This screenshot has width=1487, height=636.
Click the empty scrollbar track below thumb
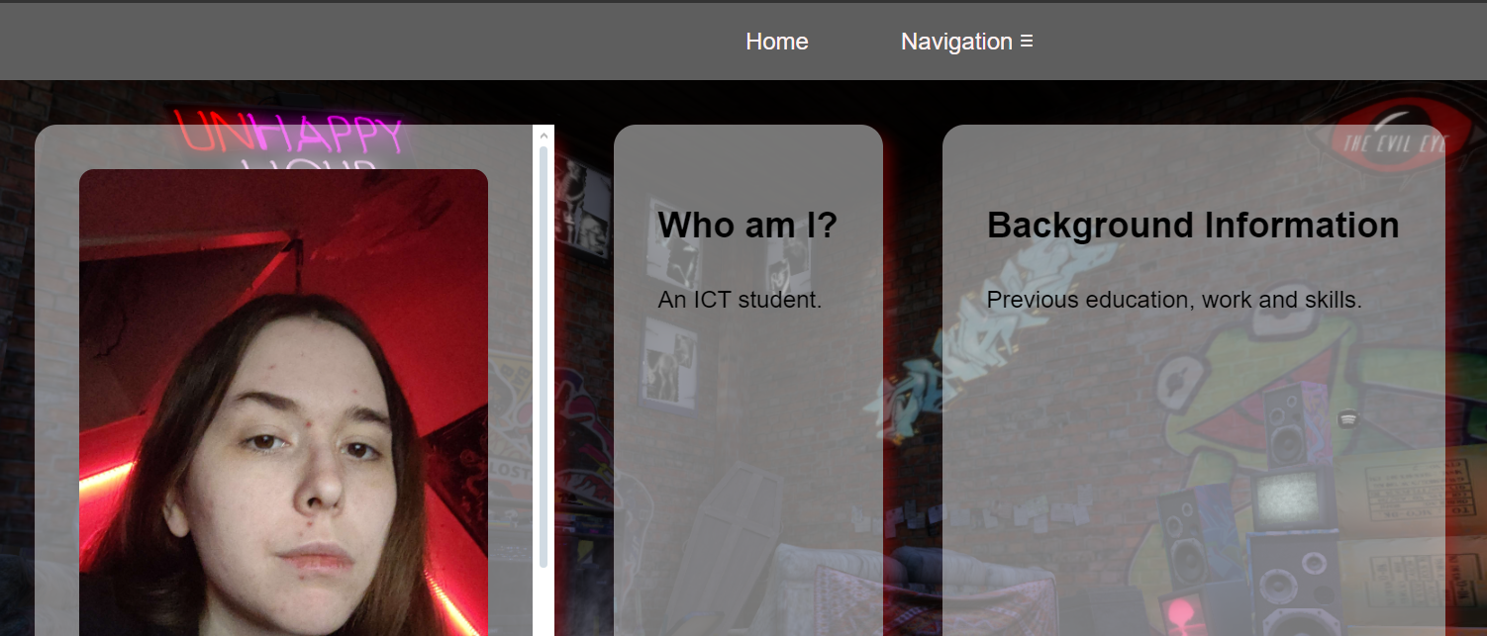pyautogui.click(x=544, y=603)
